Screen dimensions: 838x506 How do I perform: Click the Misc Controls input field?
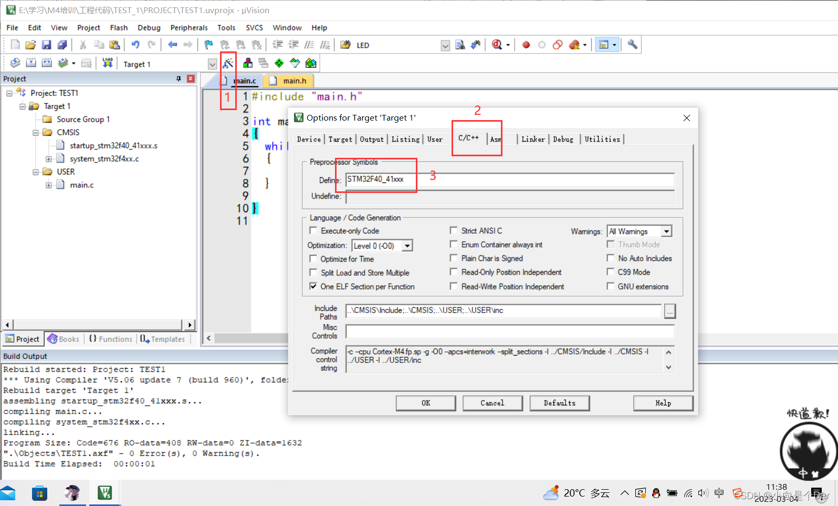pyautogui.click(x=510, y=331)
